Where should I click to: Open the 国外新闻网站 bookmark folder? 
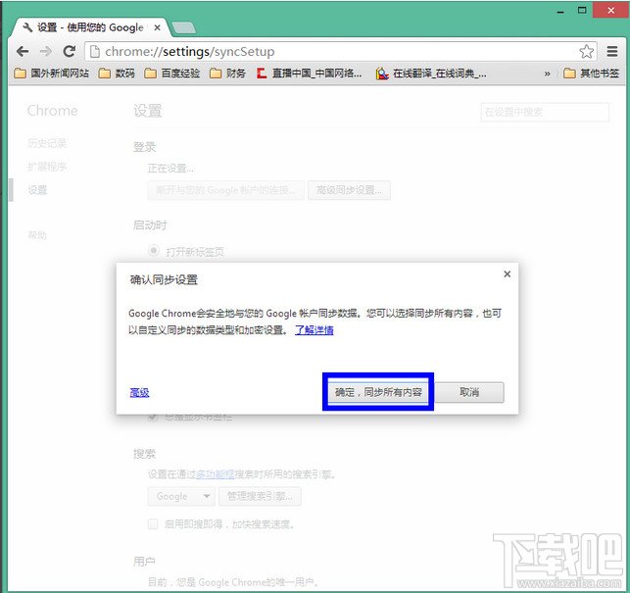(51, 74)
